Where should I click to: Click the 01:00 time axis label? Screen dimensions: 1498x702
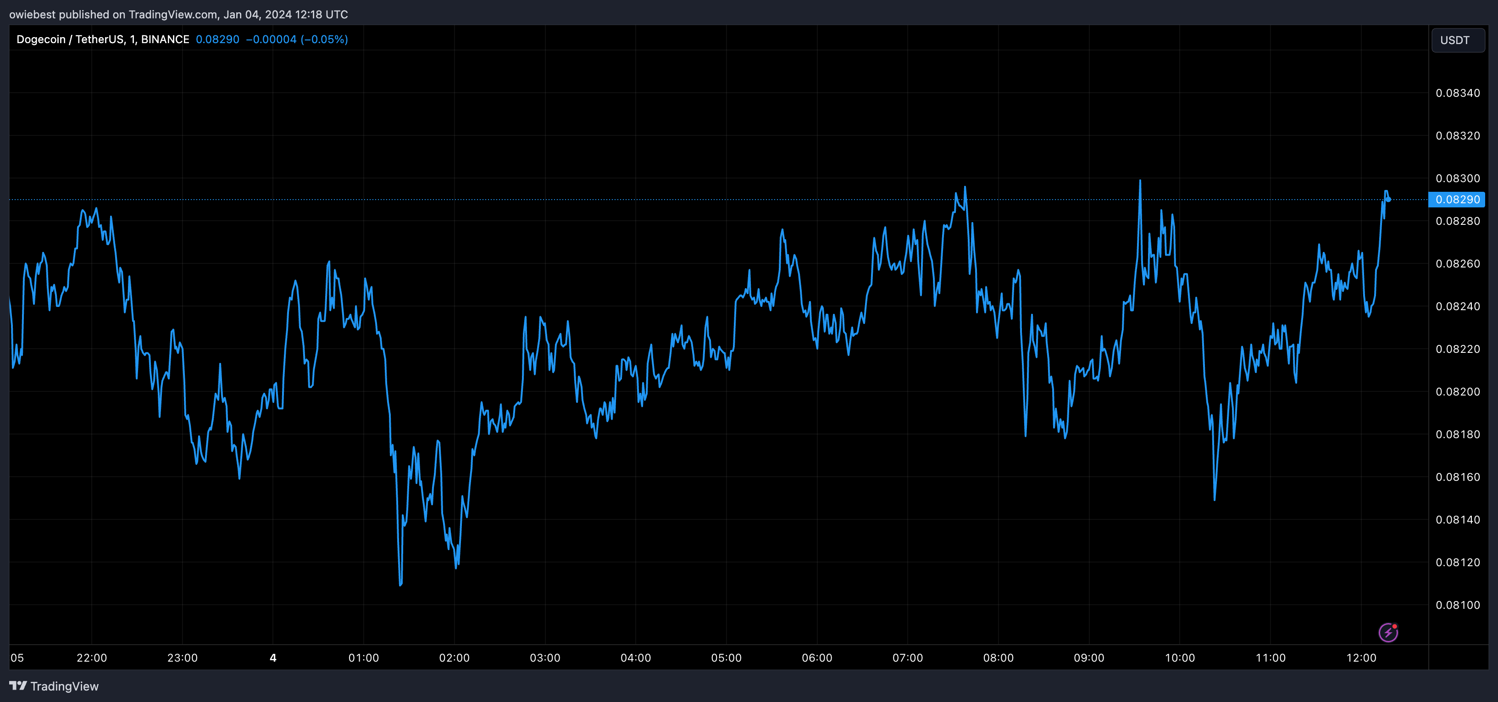(x=363, y=658)
